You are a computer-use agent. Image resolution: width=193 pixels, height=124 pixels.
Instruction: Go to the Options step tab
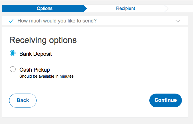pyautogui.click(x=45, y=9)
